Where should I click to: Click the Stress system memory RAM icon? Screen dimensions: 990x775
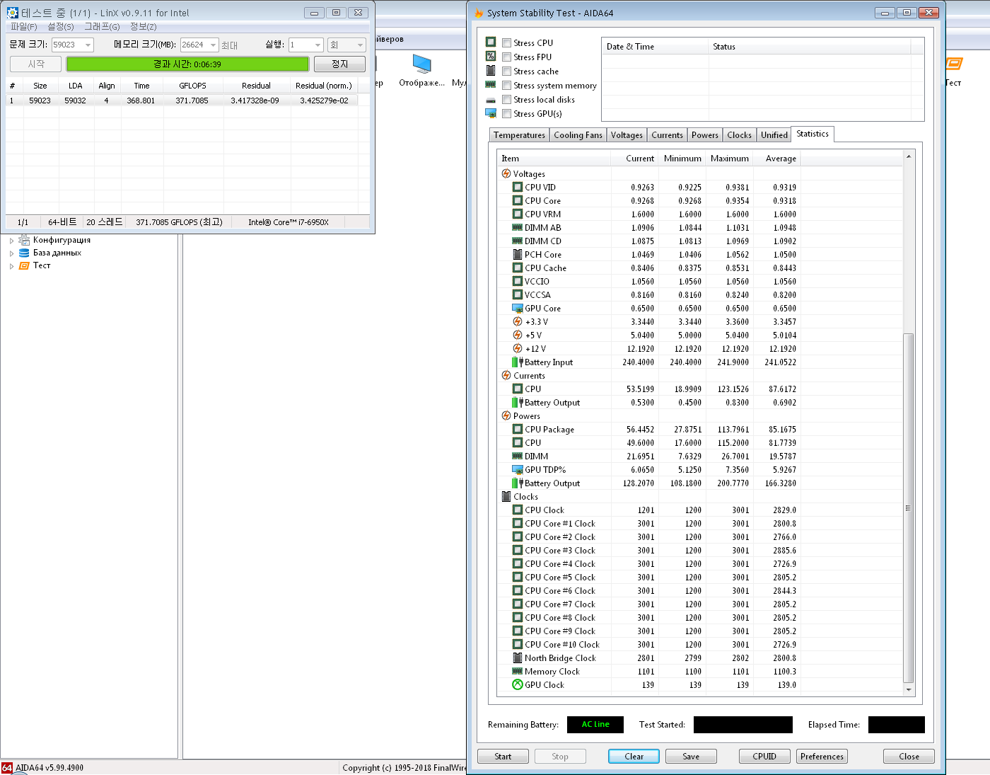[x=491, y=85]
